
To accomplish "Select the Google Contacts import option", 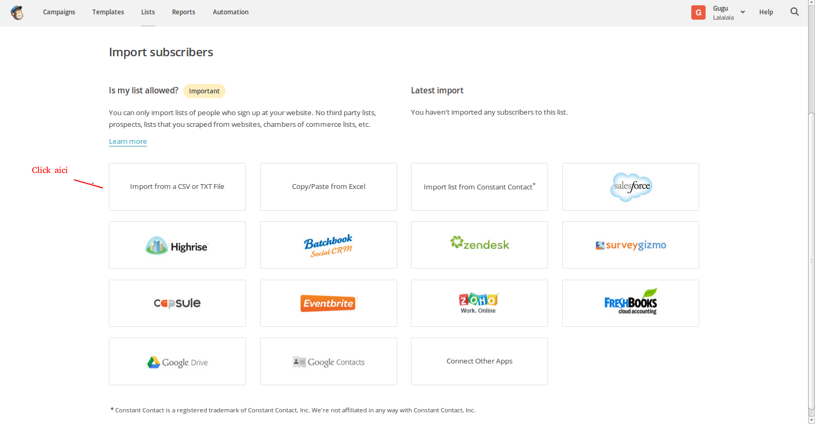I will (x=329, y=361).
